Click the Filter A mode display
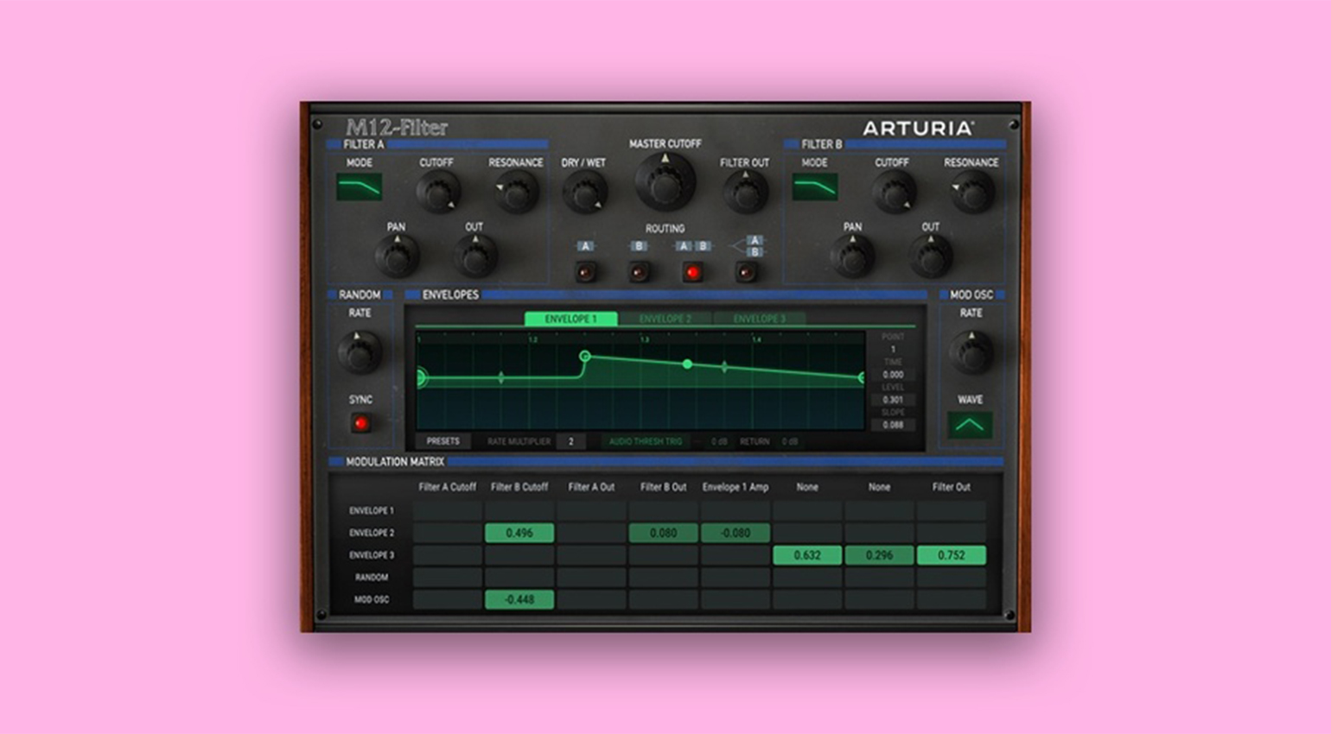 click(360, 187)
